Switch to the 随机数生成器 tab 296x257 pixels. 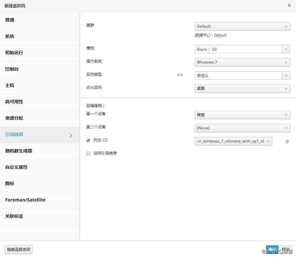point(40,151)
